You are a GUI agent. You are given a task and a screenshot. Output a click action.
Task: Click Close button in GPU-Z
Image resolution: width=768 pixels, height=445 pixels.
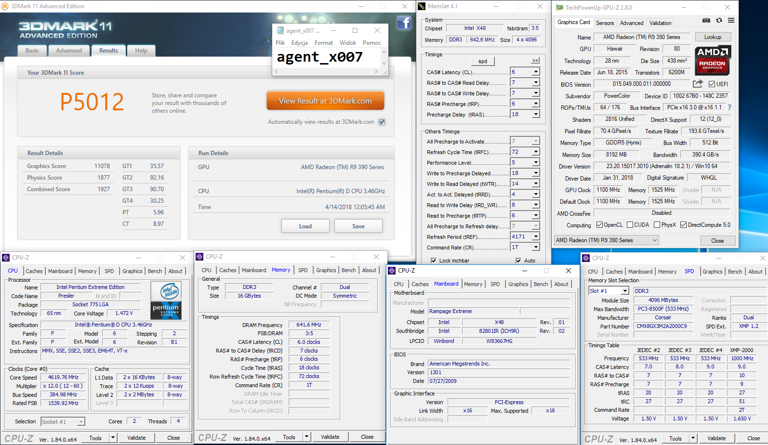click(x=717, y=240)
